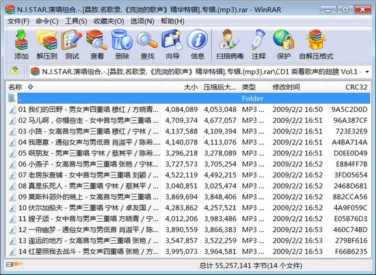The height and width of the screenshot is (275, 376).
Task: Click CRC32 value 723E32E9
Action: coord(351,132)
